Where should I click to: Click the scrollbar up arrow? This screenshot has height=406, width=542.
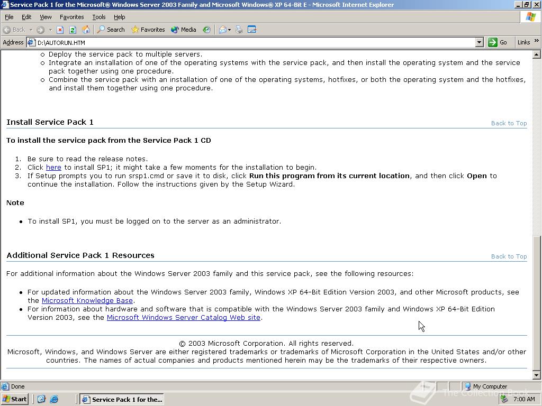click(537, 54)
